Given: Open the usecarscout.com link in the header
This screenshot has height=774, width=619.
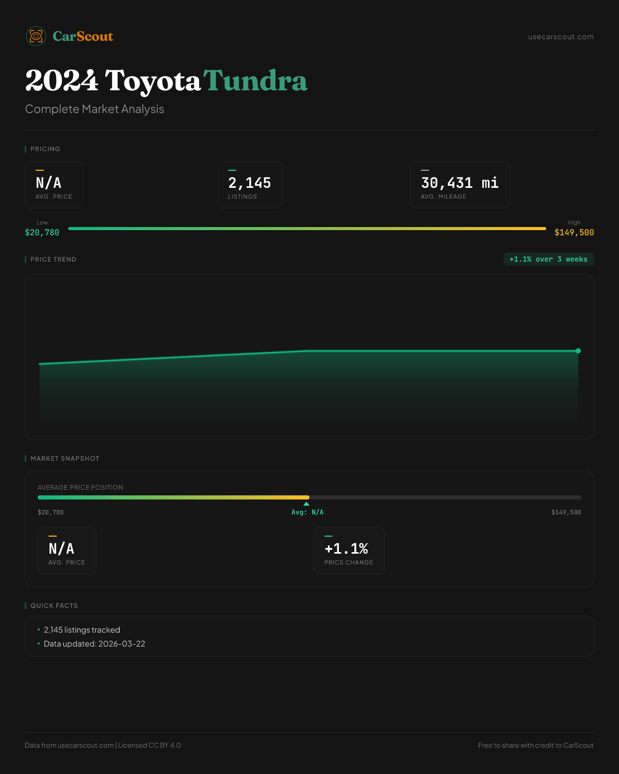Looking at the screenshot, I should (x=561, y=37).
